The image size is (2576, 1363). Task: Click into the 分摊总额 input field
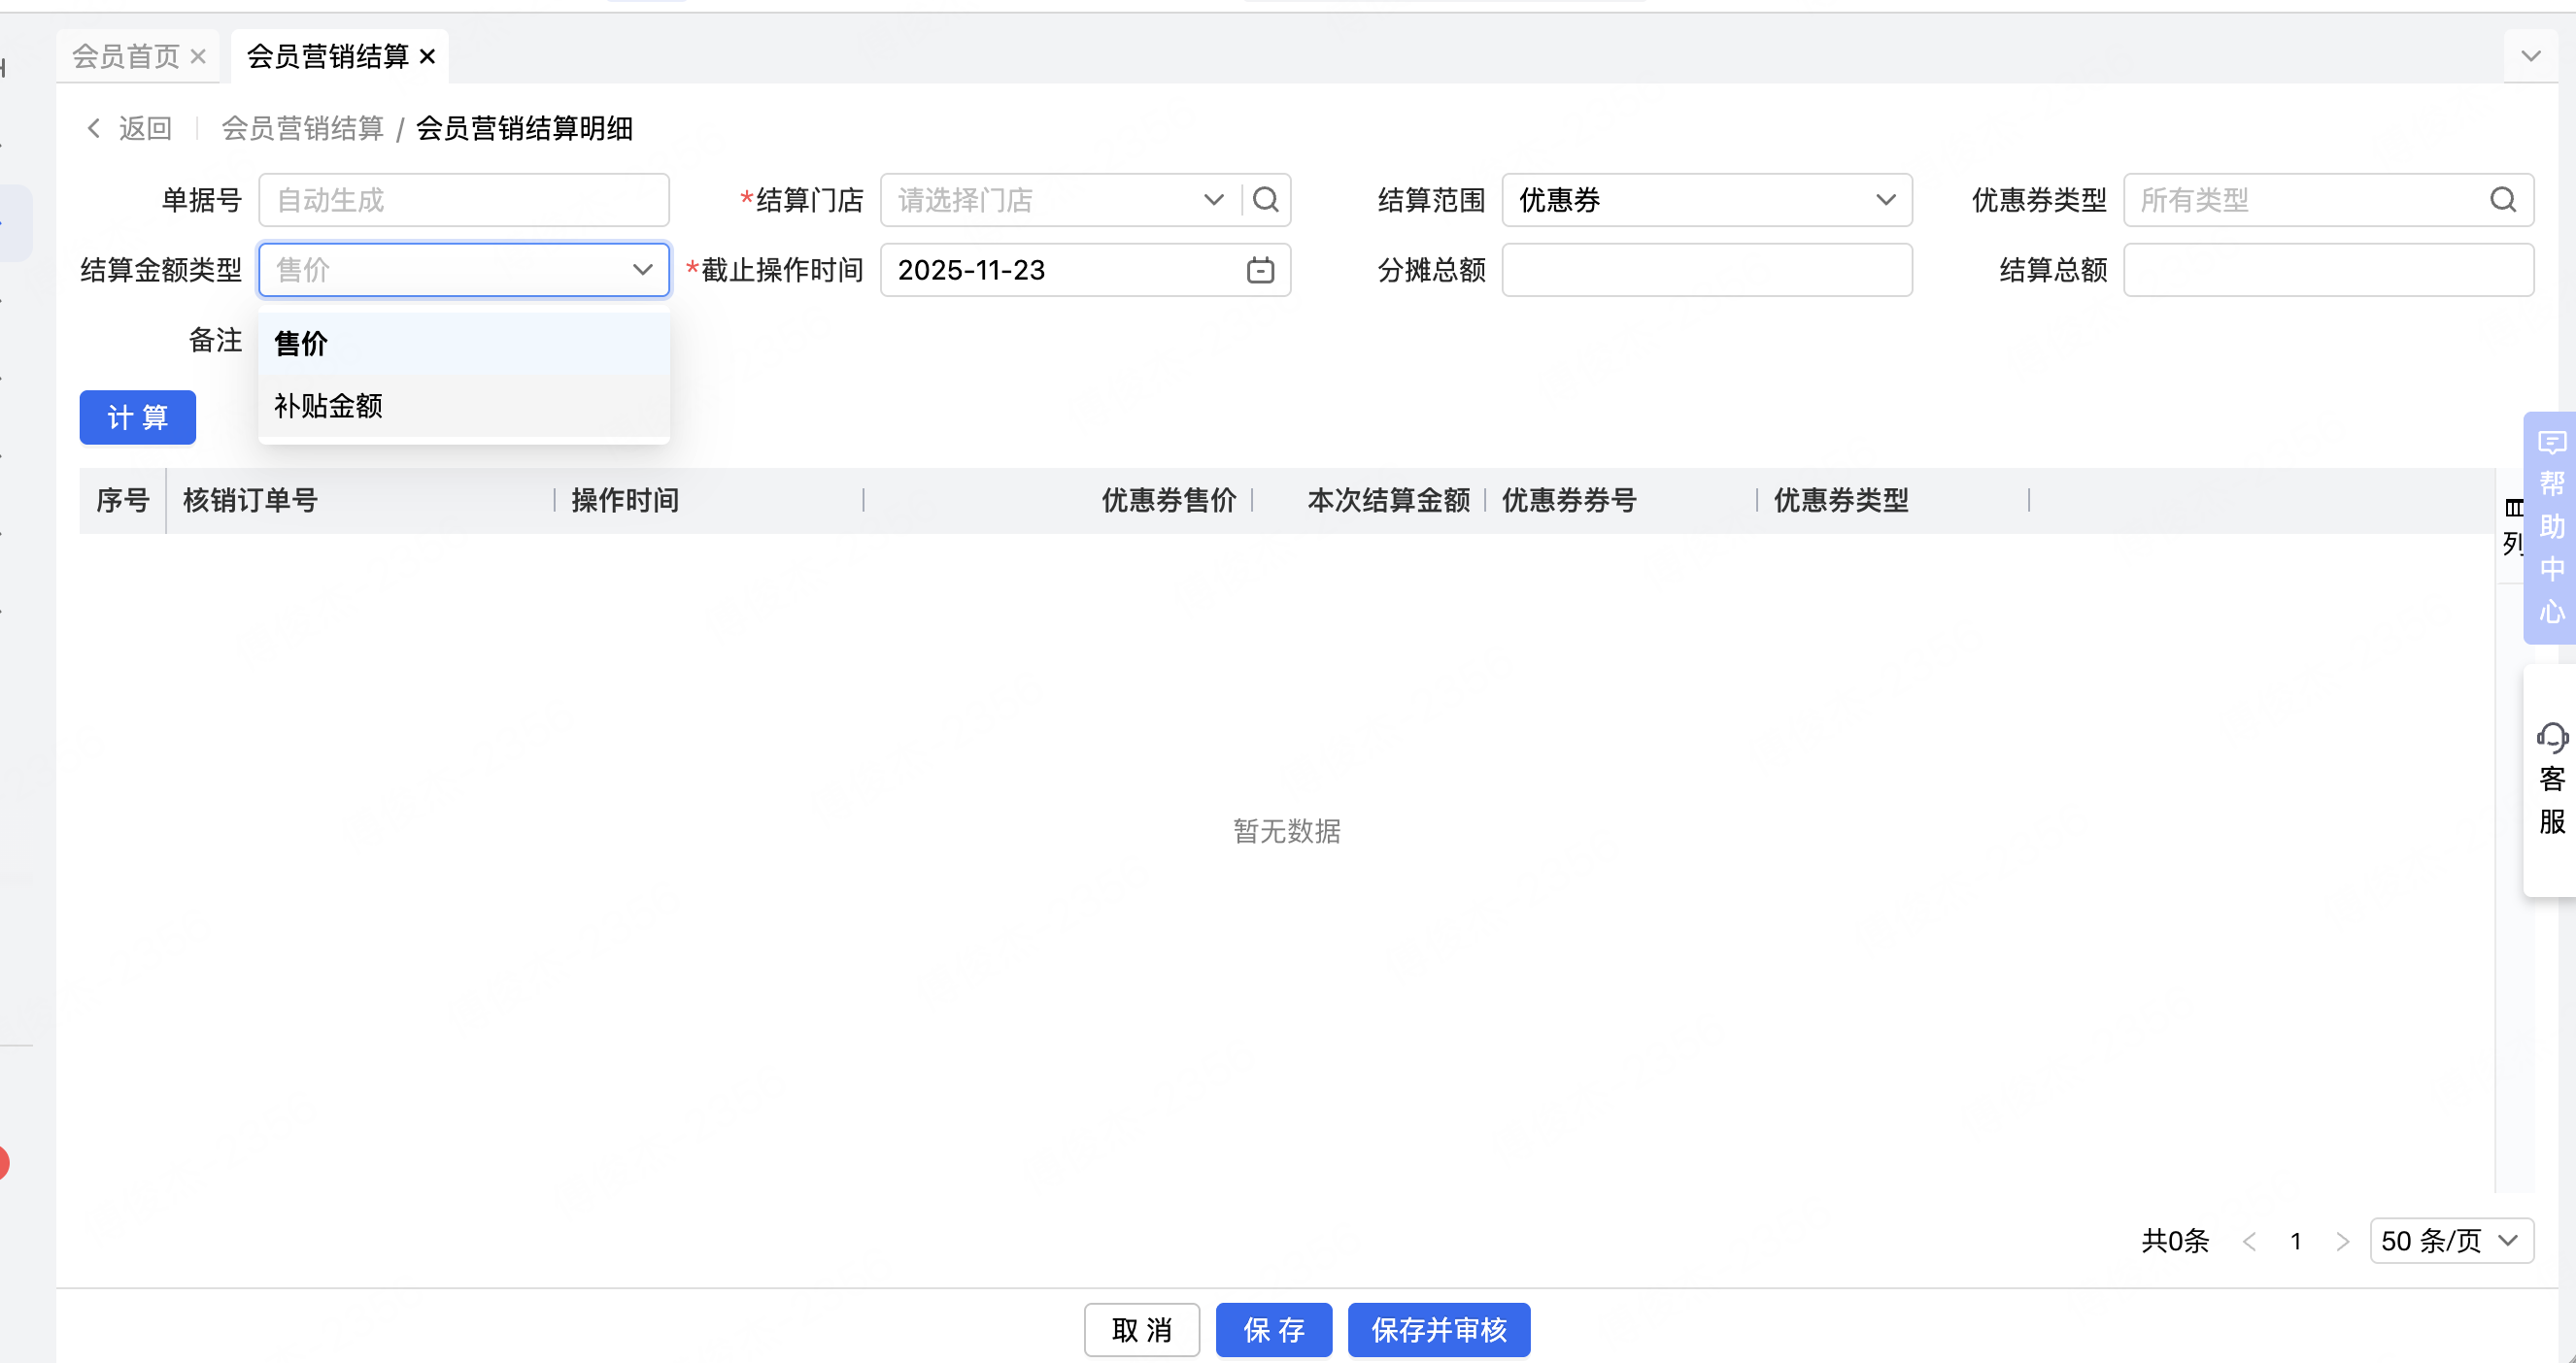point(1706,270)
